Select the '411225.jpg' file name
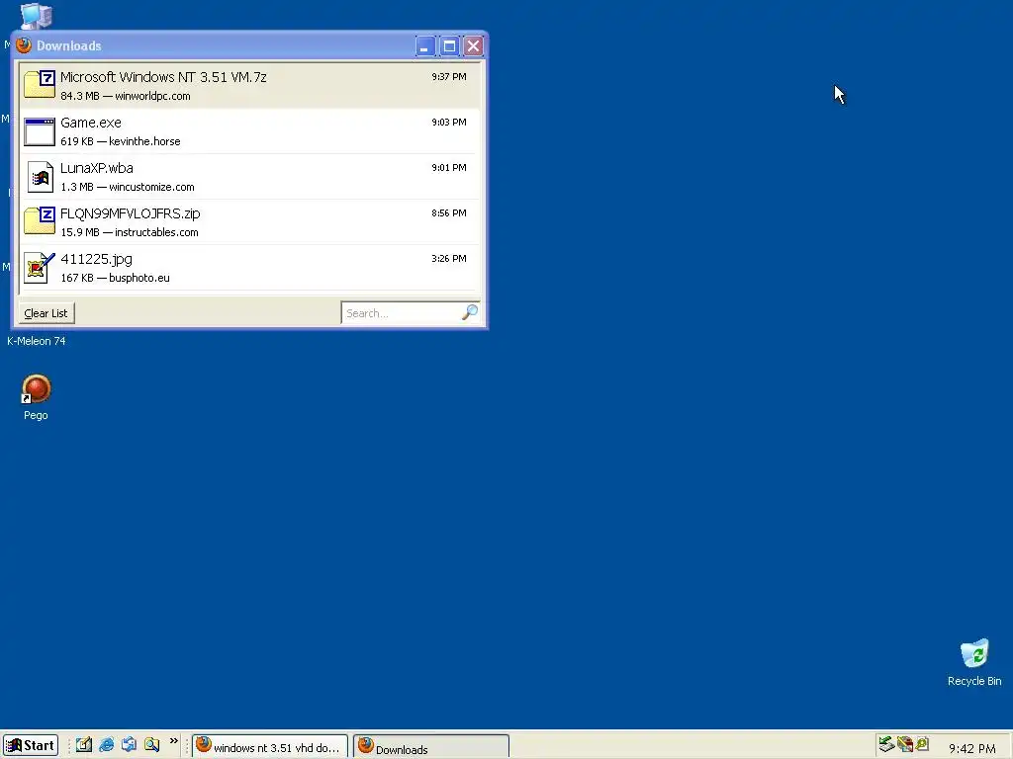1013x759 pixels. [96, 260]
